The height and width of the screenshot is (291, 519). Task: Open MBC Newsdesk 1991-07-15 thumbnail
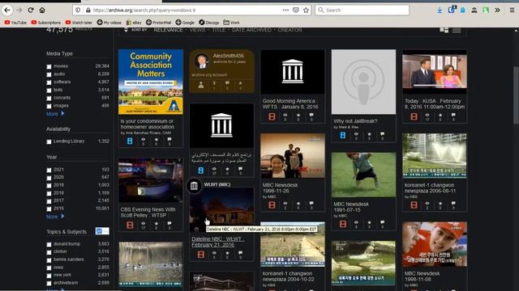tap(363, 175)
